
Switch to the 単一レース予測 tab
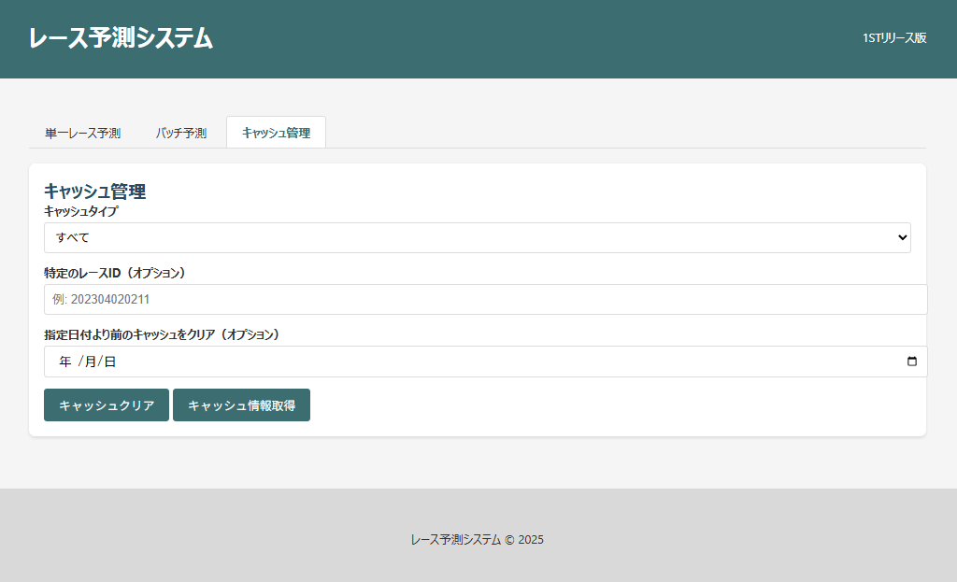coord(82,133)
